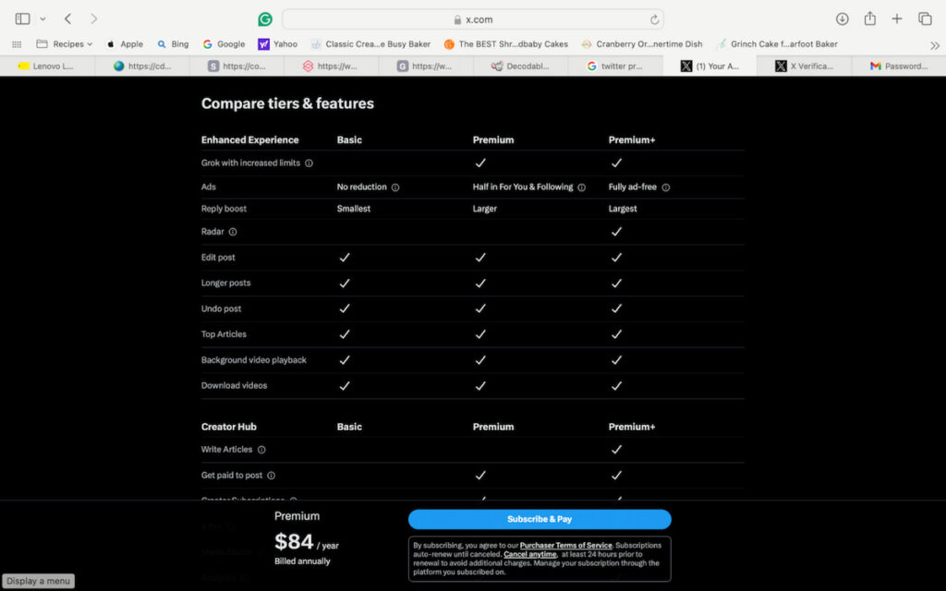Expand the Recipes bookmarks folder

point(65,43)
